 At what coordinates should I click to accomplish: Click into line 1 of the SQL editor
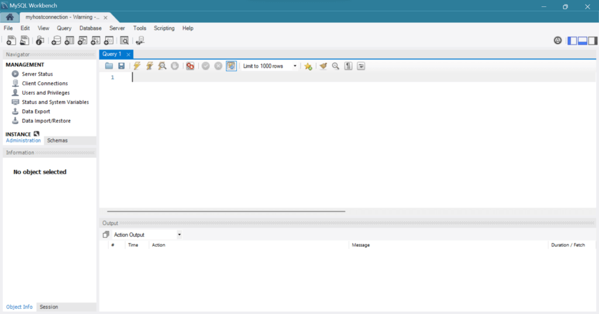point(363,78)
